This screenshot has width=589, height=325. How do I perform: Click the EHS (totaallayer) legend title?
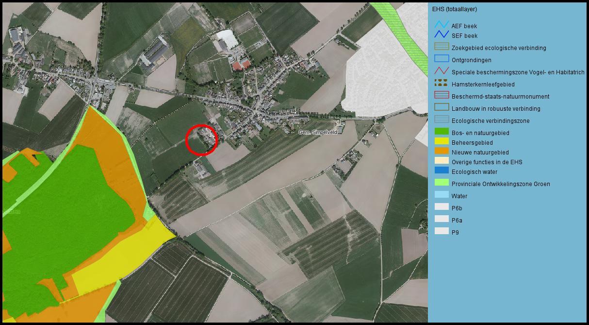(x=454, y=9)
